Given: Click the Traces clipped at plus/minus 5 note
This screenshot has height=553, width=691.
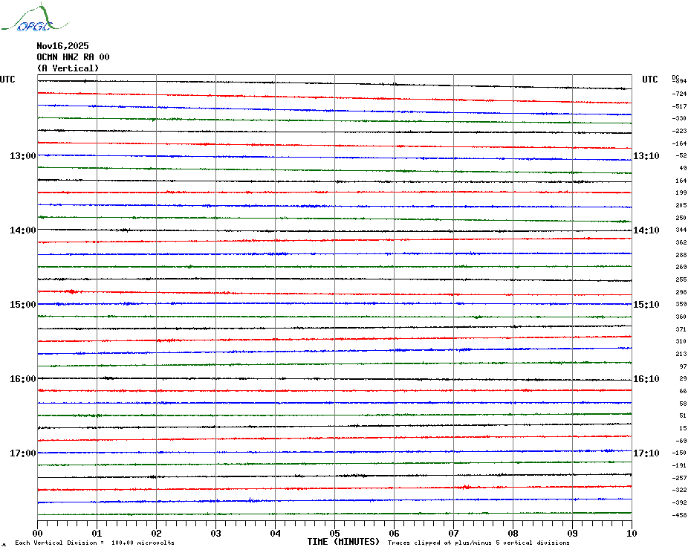Looking at the screenshot, I should (478, 543).
